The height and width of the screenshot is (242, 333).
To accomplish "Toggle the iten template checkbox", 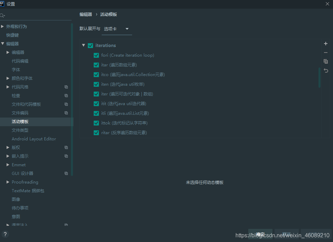I will click(96, 84).
